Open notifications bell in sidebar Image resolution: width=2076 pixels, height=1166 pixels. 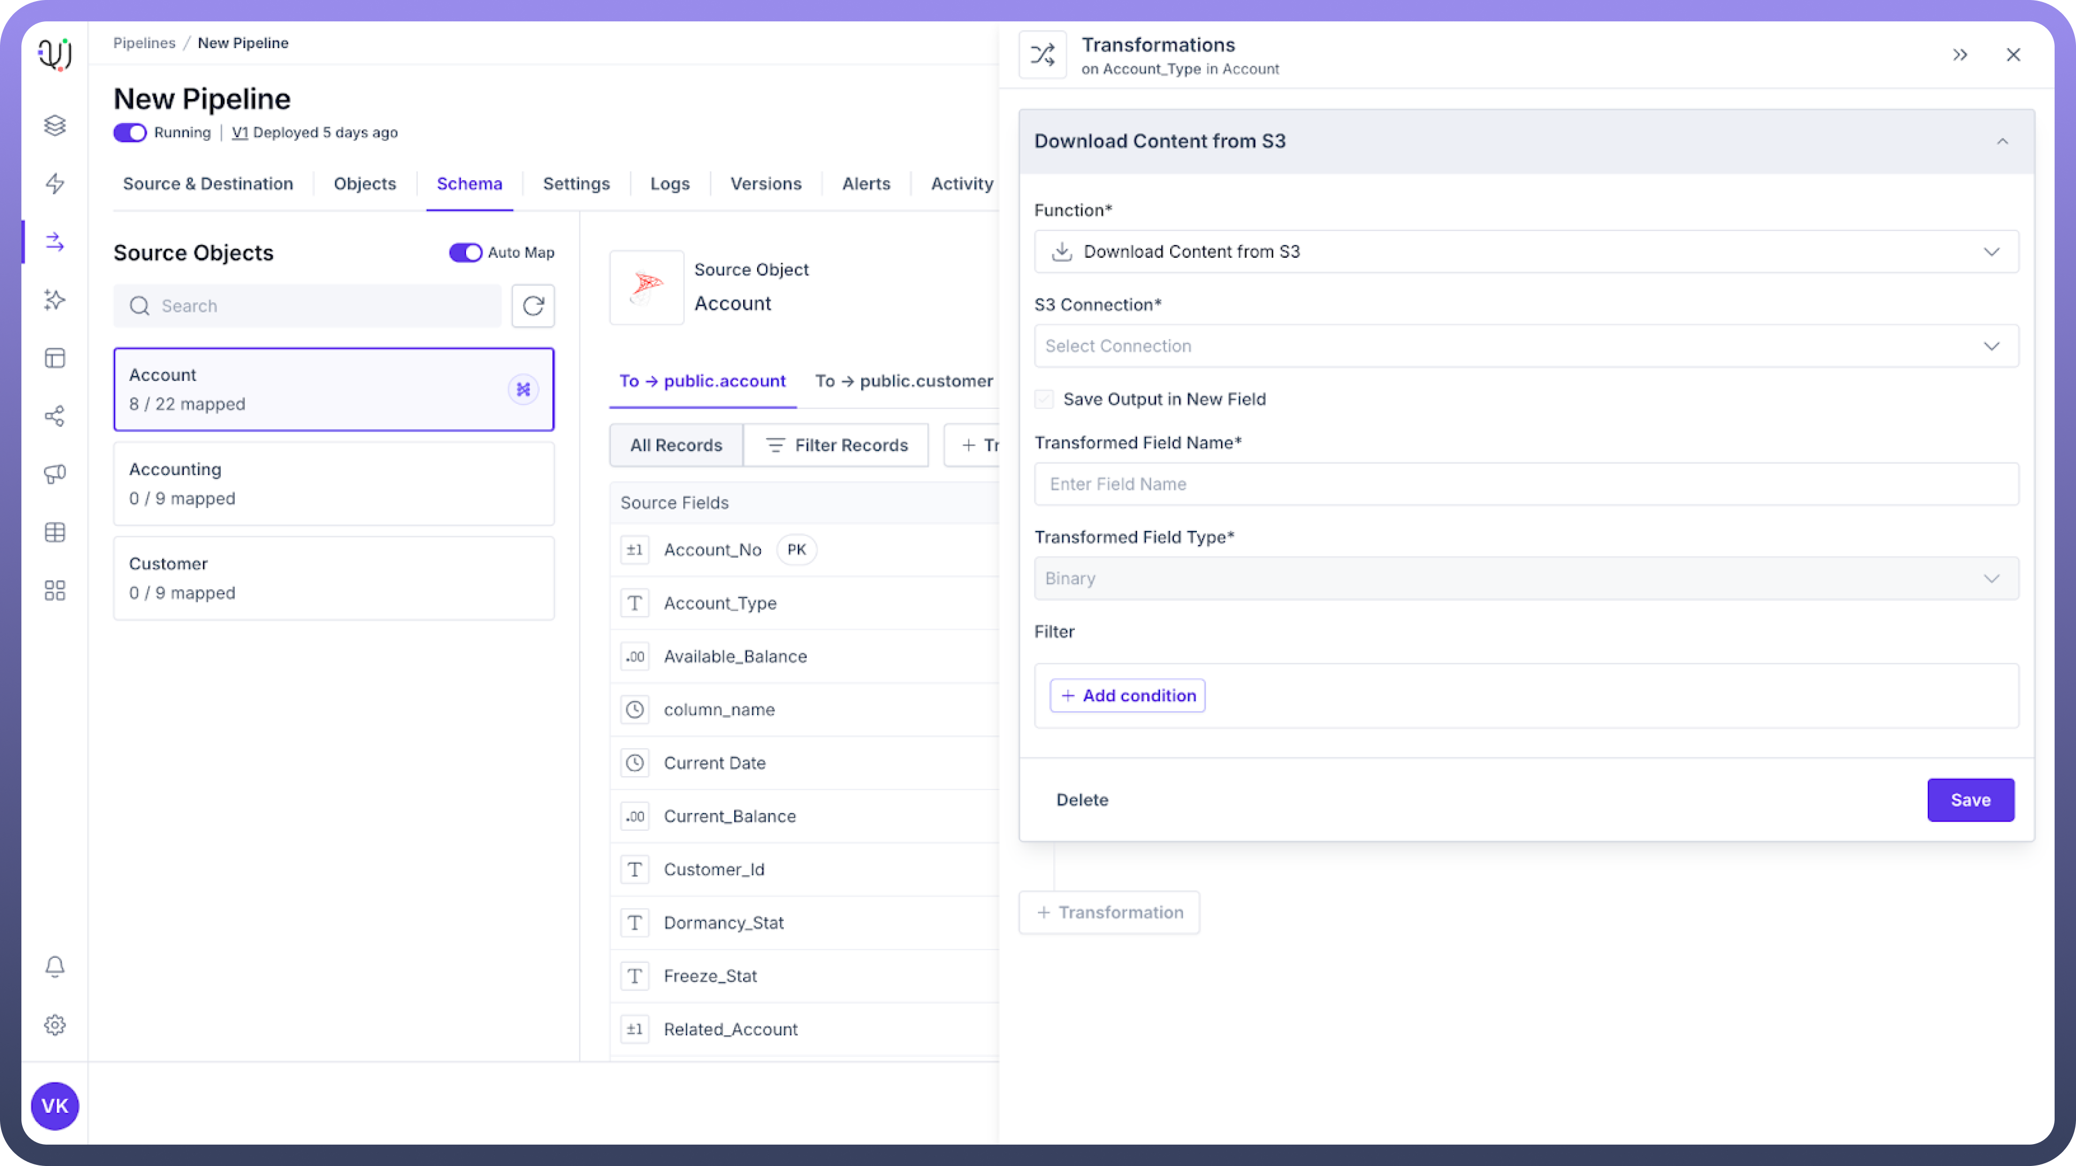pyautogui.click(x=55, y=966)
